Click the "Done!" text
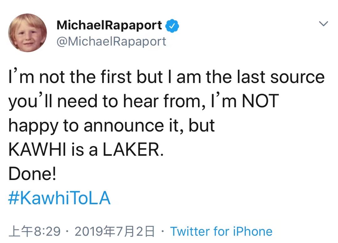Screen dimensions: 338x243 pyautogui.click(x=32, y=174)
